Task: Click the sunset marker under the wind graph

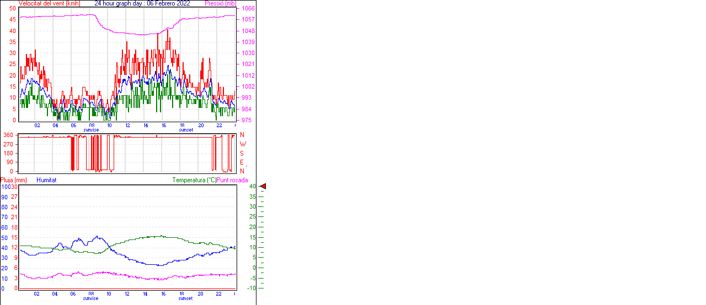Action: (x=185, y=130)
